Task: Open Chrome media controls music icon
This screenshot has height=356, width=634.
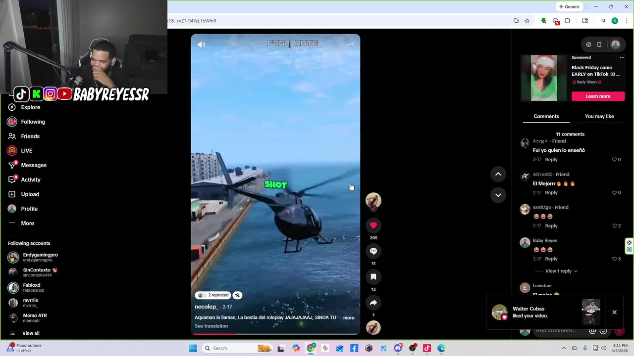Action: [x=603, y=21]
